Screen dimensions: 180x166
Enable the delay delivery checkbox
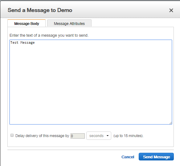pos(12,135)
